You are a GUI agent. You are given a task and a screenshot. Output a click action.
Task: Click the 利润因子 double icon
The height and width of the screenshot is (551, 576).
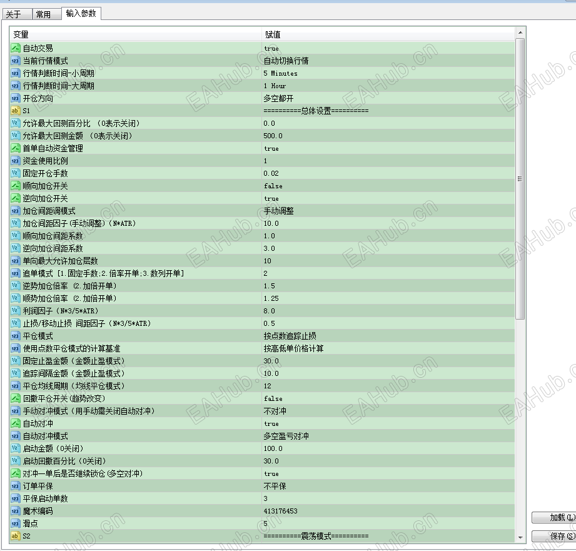point(15,311)
